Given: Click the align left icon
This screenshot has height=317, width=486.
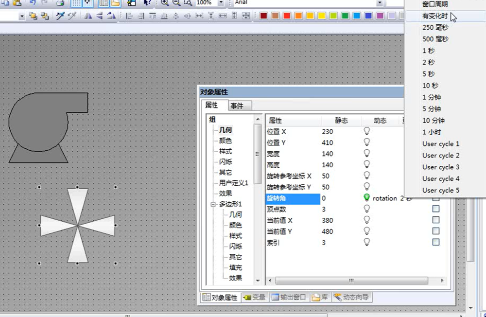Looking at the screenshot, I should click(129, 16).
